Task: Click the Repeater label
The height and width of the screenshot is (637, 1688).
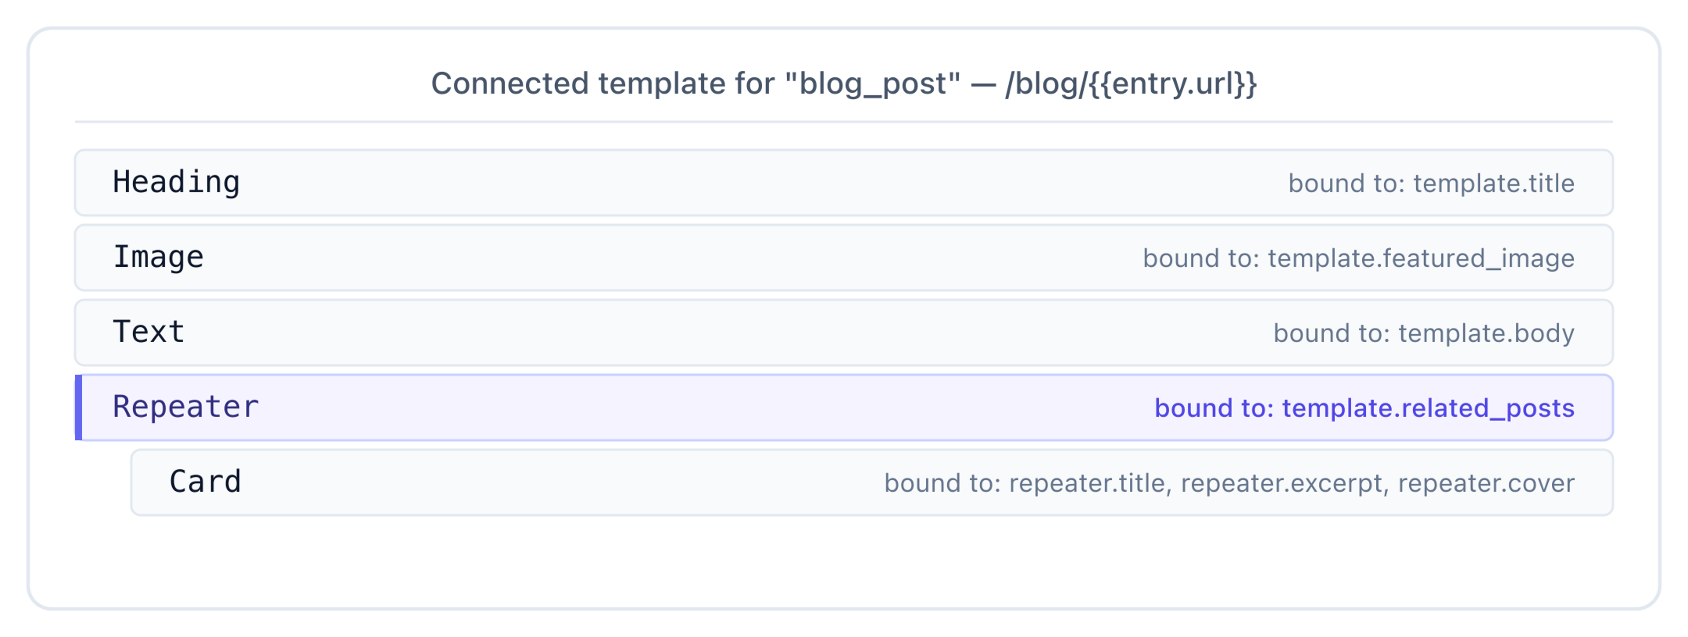Action: pyautogui.click(x=186, y=407)
